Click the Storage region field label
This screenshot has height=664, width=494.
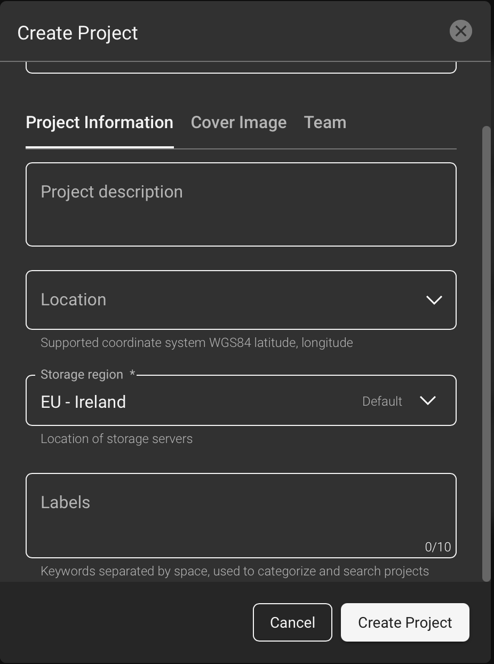pos(82,375)
